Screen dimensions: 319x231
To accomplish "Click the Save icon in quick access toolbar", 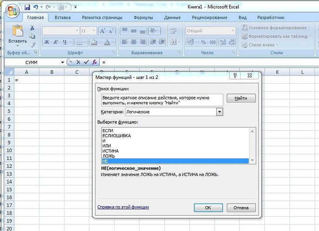I will pyautogui.click(x=27, y=7).
